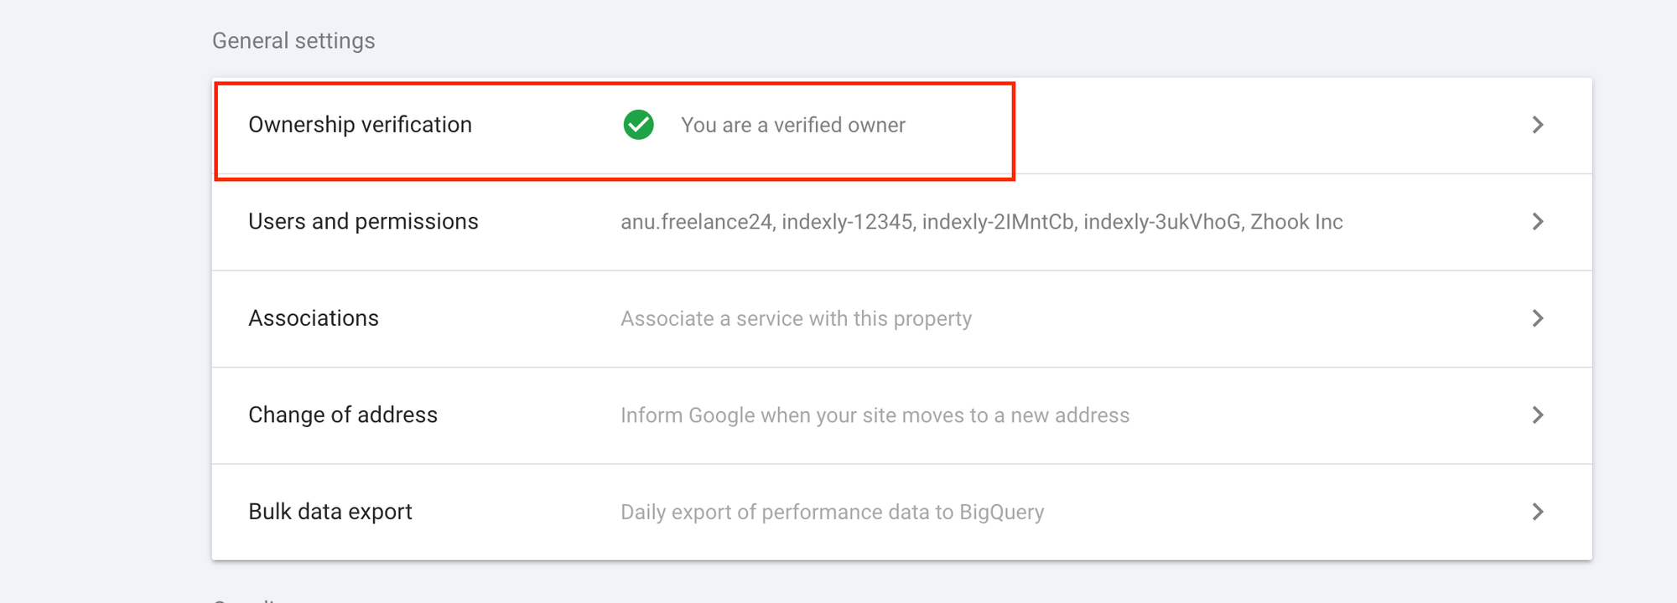Select the Users and permissions label
Viewport: 1677px width, 603px height.
363,221
